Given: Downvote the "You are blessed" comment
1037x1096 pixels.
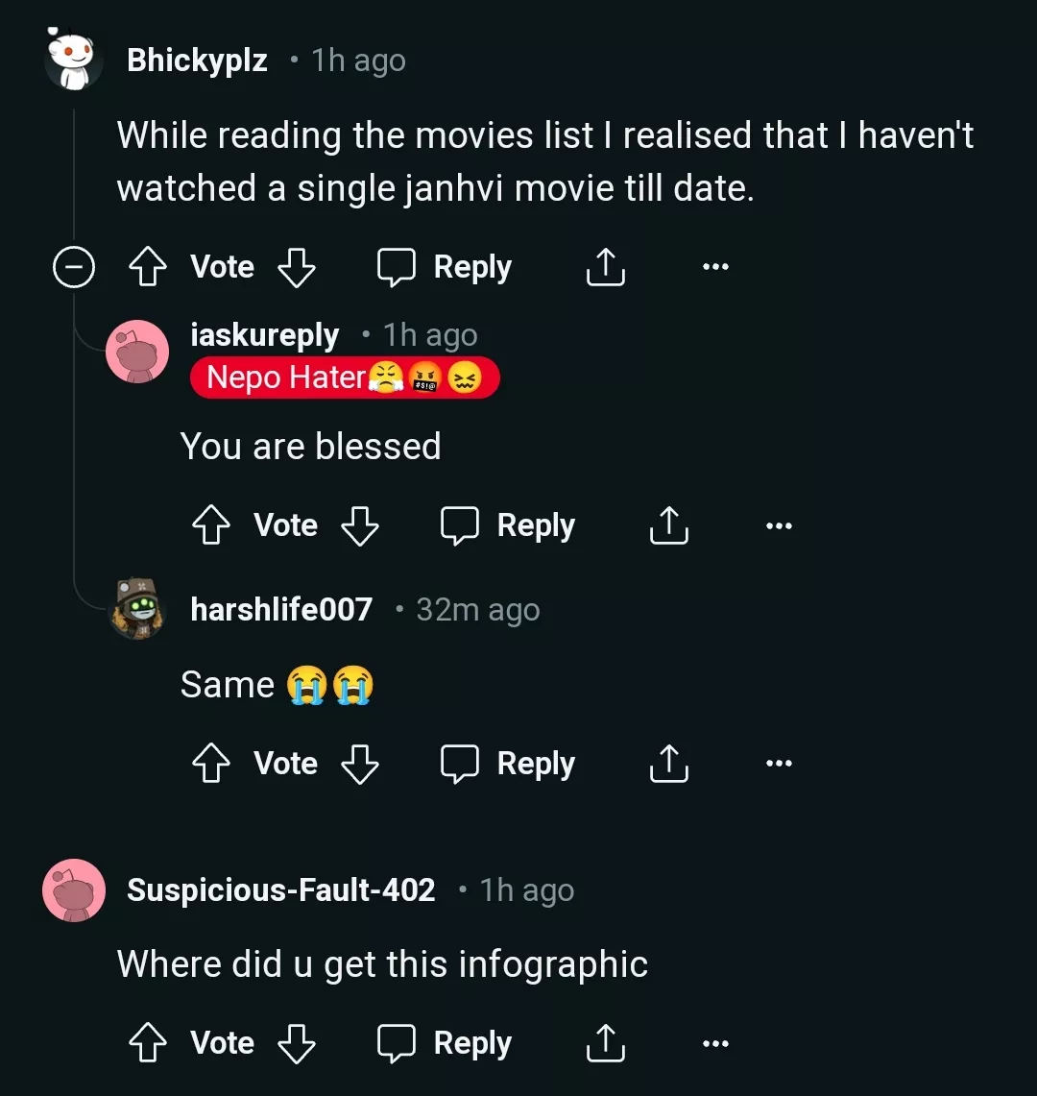Looking at the screenshot, I should (x=359, y=525).
